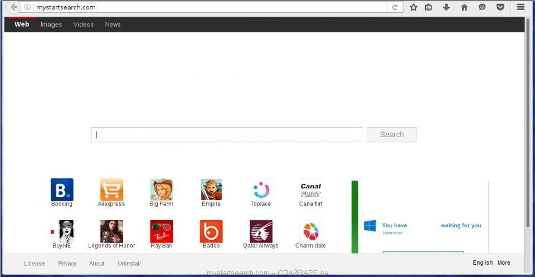Open the Pocket icon in toolbar
The image size is (535, 277).
[x=500, y=7]
